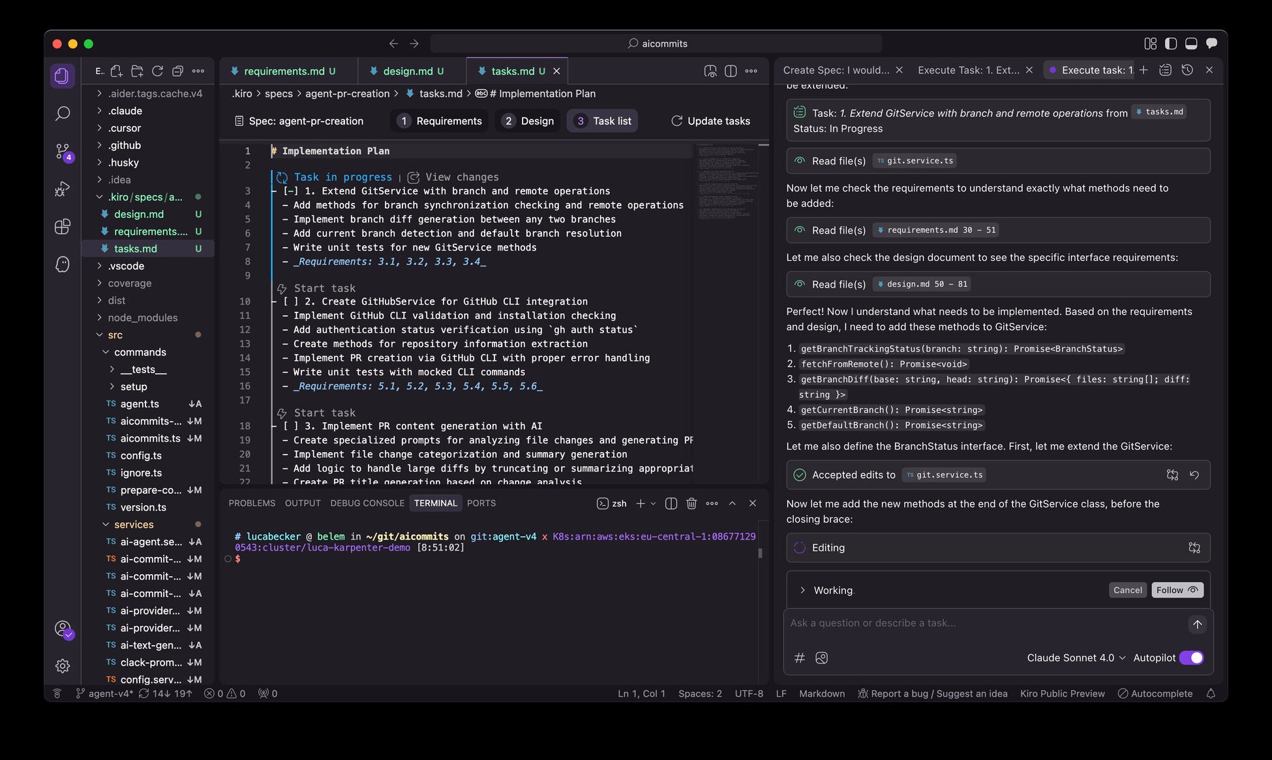The image size is (1272, 760).
Task: Select the Run and Debug icon
Action: point(62,189)
